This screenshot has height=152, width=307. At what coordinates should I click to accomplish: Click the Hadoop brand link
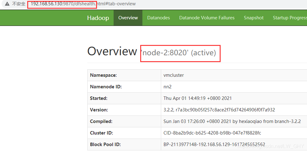click(98, 18)
